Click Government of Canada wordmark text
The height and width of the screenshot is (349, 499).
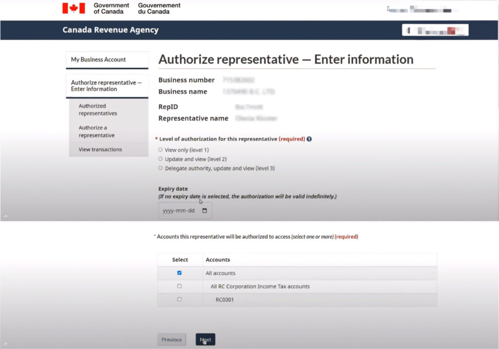(112, 8)
